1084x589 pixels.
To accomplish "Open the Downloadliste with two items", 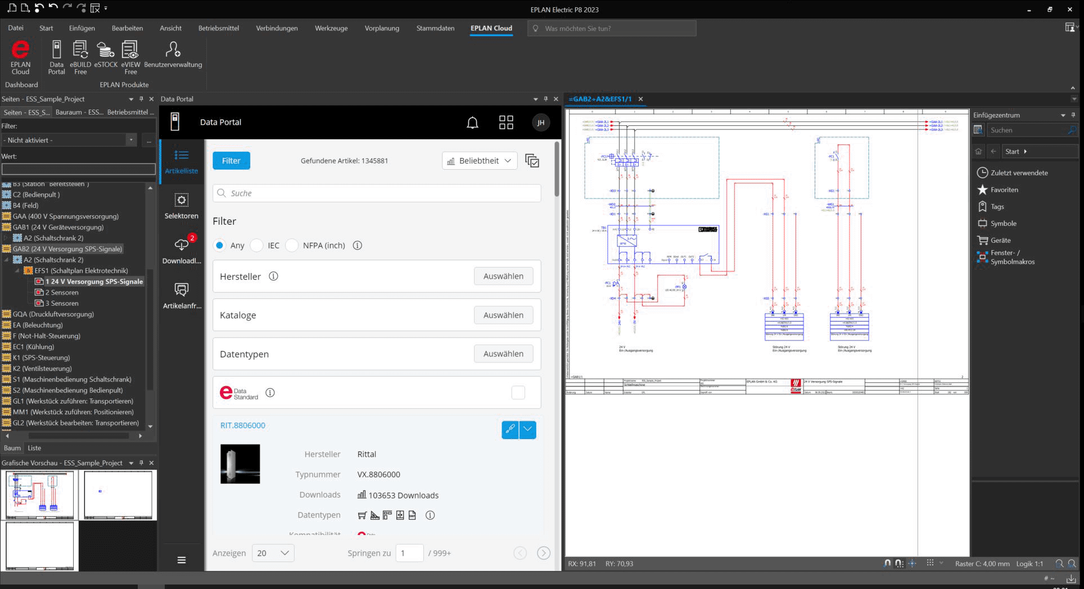I will coord(181,251).
